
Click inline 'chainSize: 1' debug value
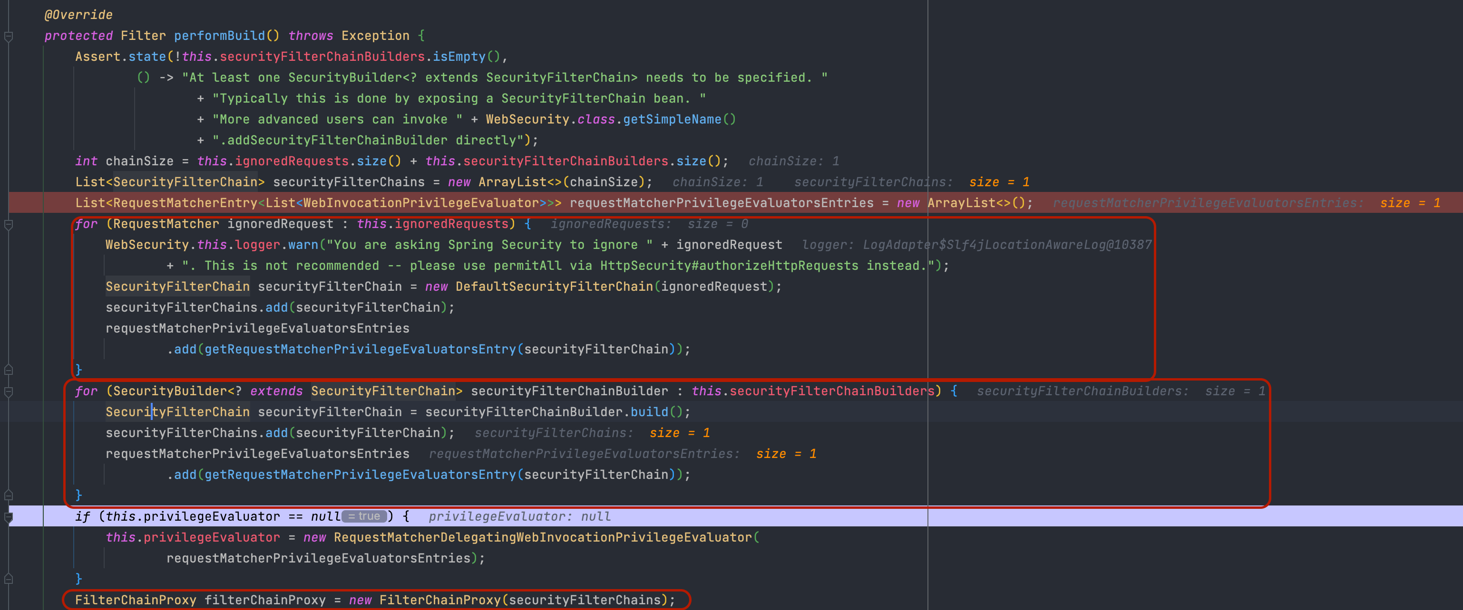[793, 161]
